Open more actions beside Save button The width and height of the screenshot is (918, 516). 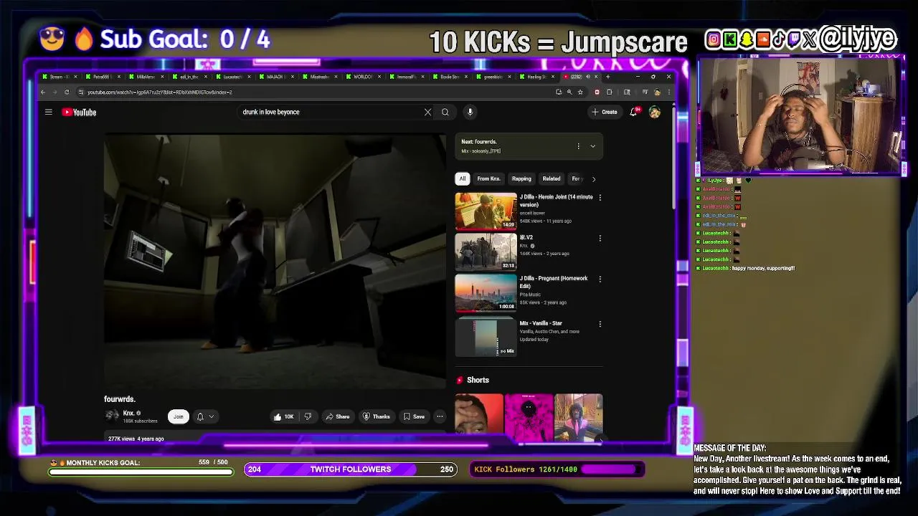(440, 416)
